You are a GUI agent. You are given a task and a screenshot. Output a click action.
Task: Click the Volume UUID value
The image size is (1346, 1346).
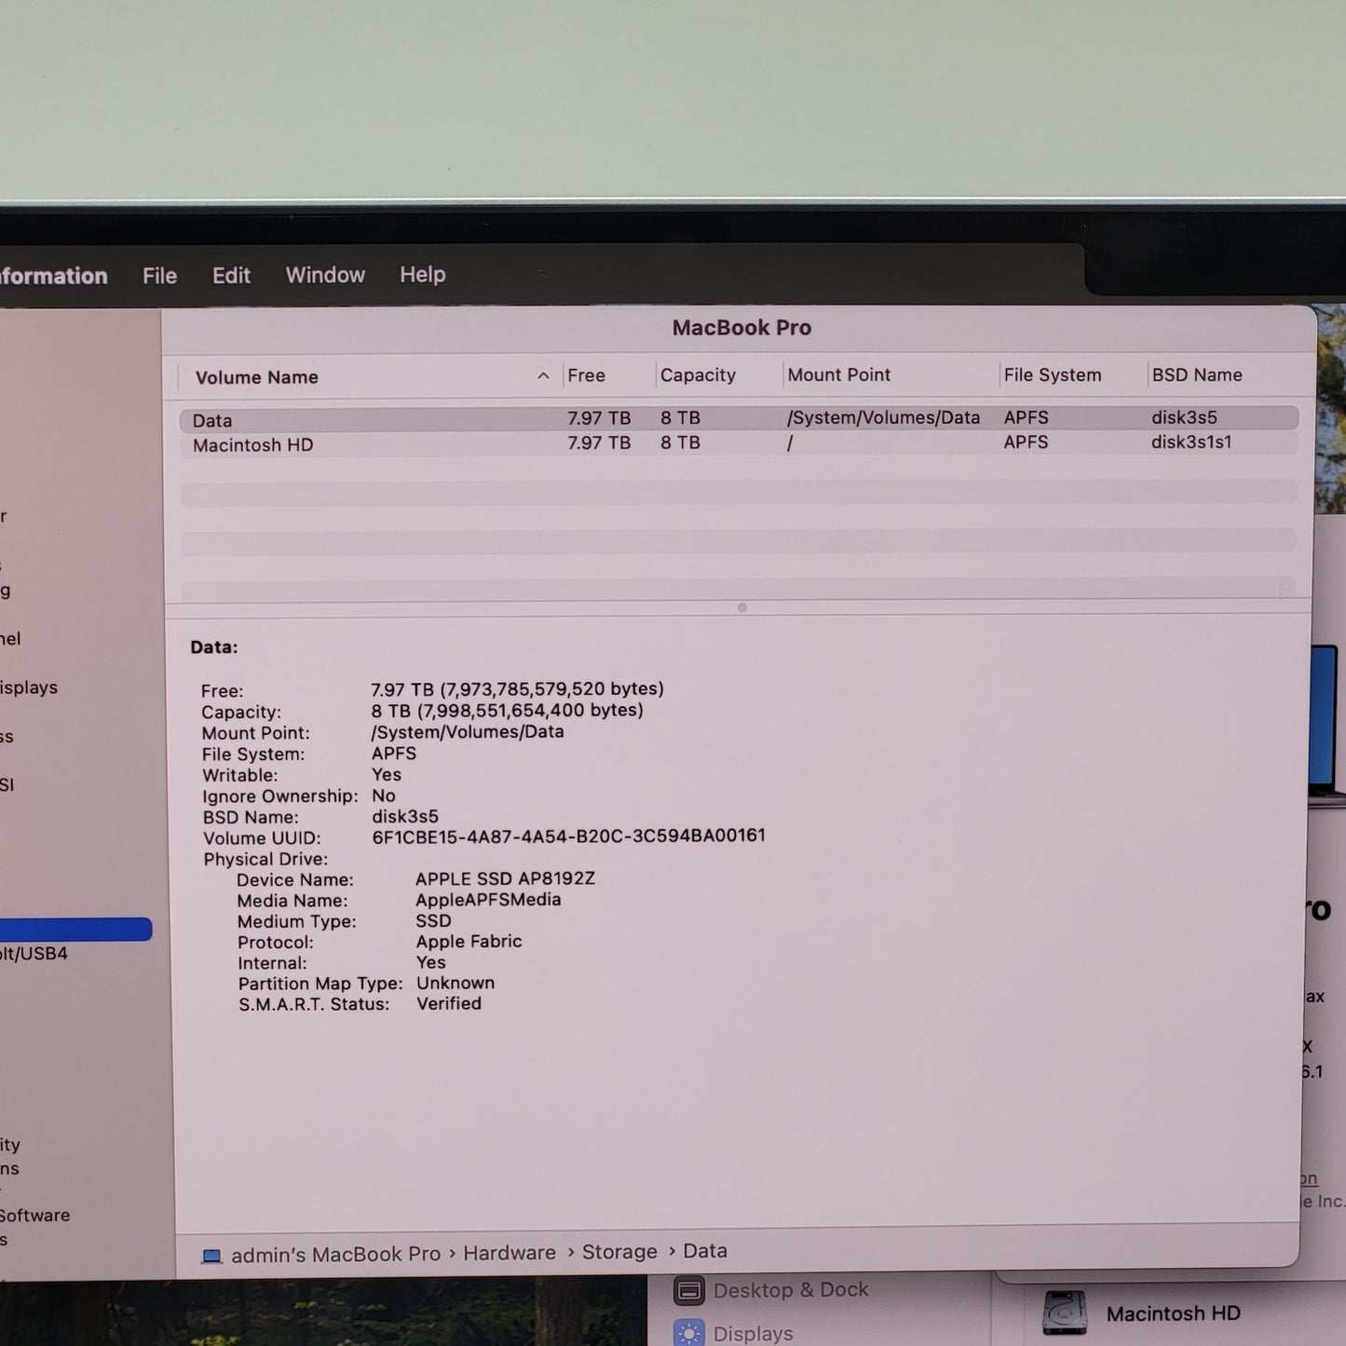point(568,836)
